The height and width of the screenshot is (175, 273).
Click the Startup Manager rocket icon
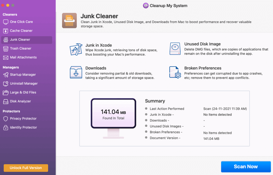coord(6,75)
